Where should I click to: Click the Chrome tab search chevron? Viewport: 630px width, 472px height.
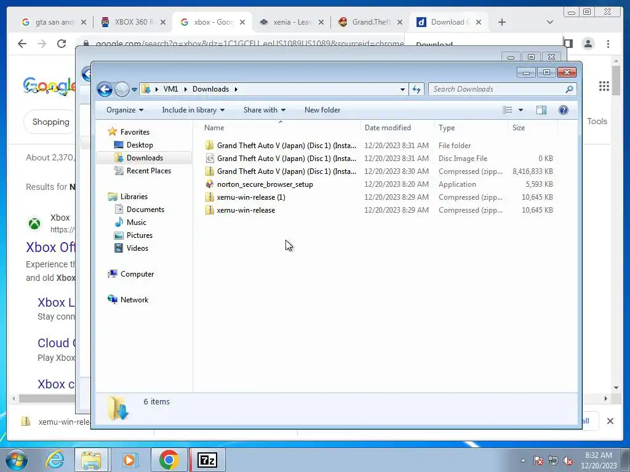coord(550,22)
